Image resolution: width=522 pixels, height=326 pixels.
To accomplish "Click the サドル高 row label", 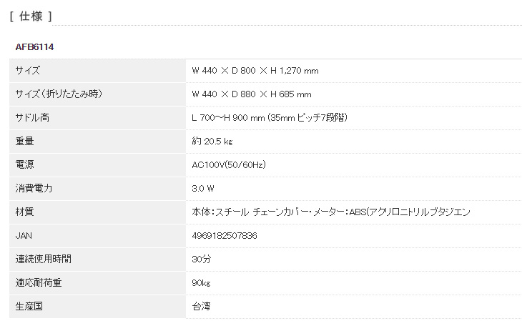I will 32,117.
